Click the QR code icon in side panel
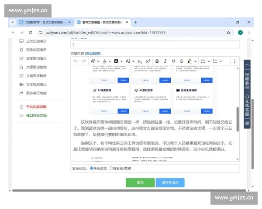This screenshot has height=209, width=262. (x=247, y=123)
